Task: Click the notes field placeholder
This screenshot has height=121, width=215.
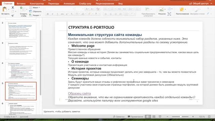Action: click(x=62, y=112)
